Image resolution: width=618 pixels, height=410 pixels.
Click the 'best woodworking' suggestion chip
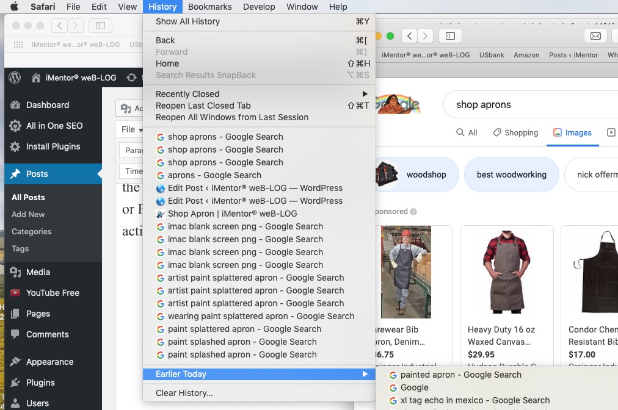(x=512, y=174)
